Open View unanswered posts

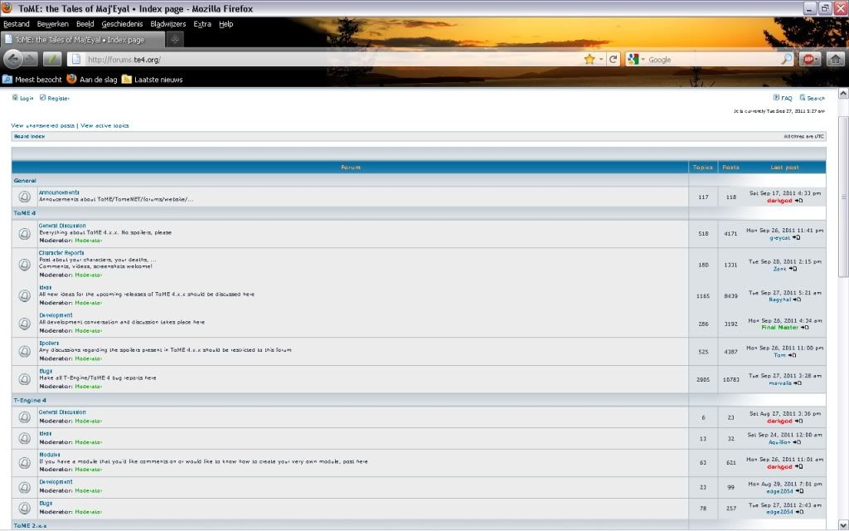point(43,125)
